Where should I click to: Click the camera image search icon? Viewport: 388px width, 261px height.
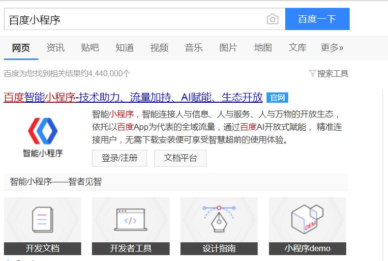(x=272, y=19)
